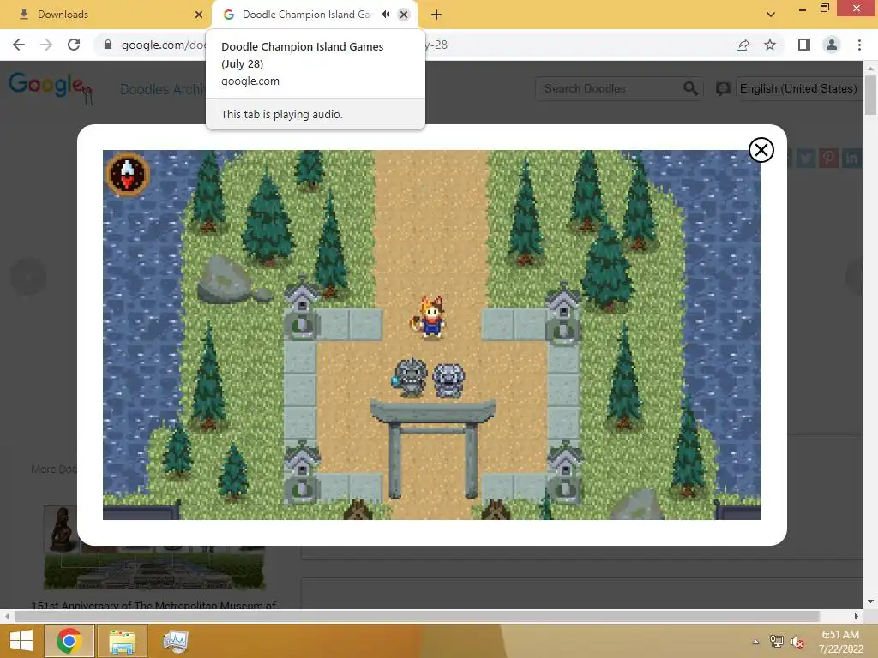Open a new browser tab
This screenshot has height=658, width=878.
point(436,15)
